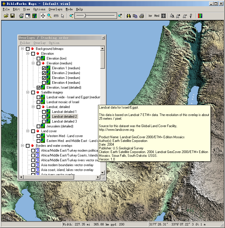Screen dimensions: 225x228
Task: Click the zoom in magnifier plus icon
Action: point(120,16)
